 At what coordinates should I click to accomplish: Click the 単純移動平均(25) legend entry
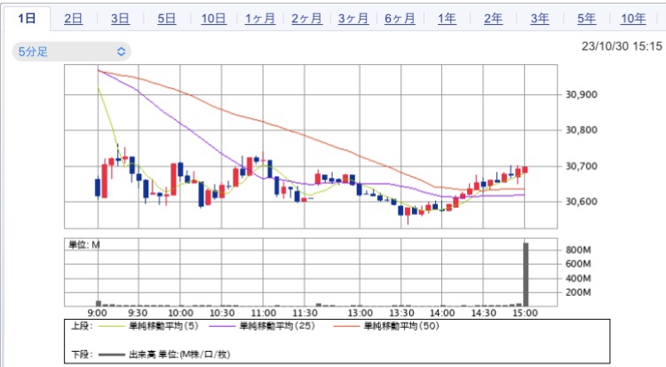[277, 326]
